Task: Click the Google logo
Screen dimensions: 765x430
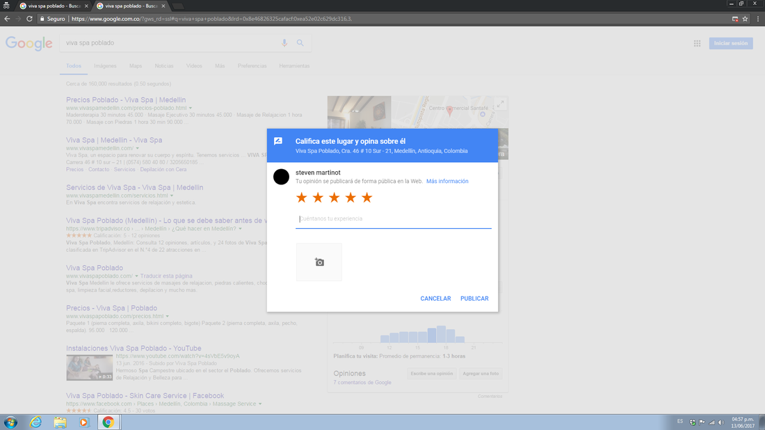Action: pos(29,43)
